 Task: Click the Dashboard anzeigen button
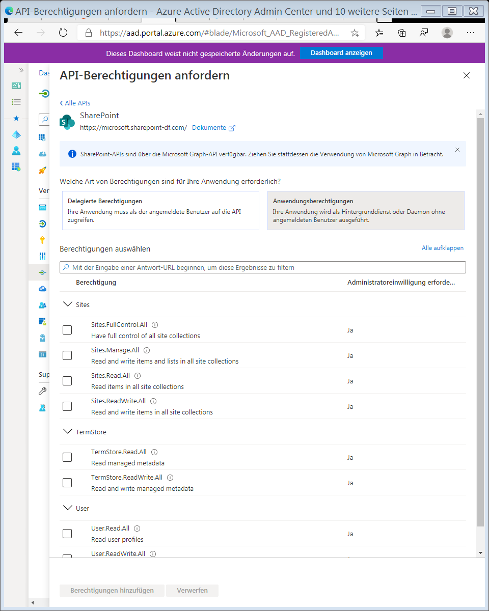tap(341, 53)
